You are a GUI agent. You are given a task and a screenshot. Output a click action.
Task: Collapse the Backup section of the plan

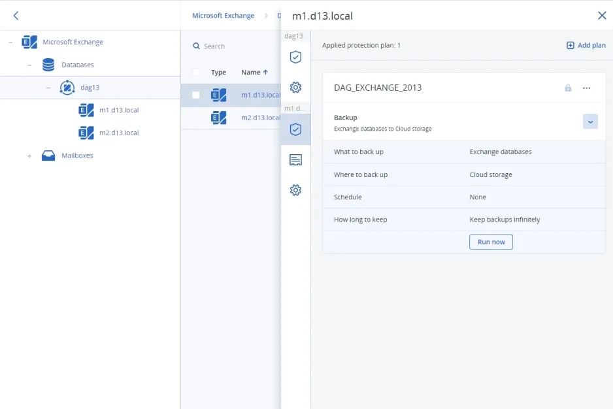(x=590, y=122)
